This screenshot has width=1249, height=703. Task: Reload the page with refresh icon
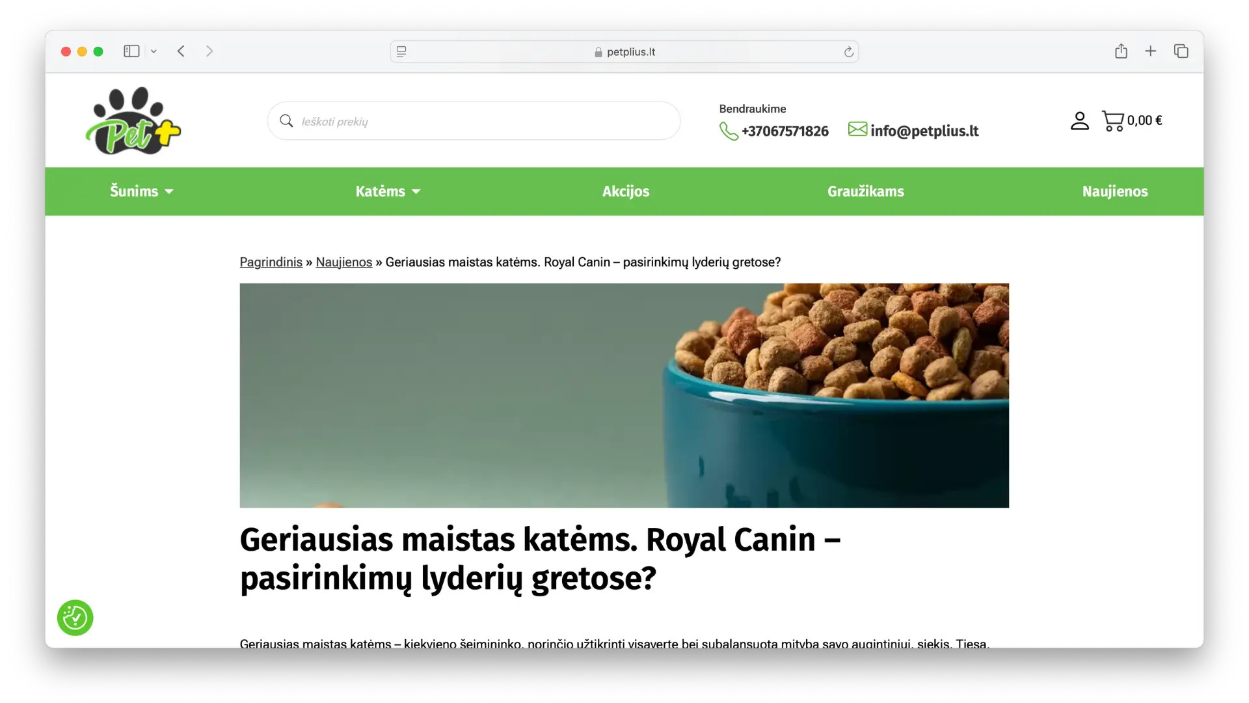[848, 51]
